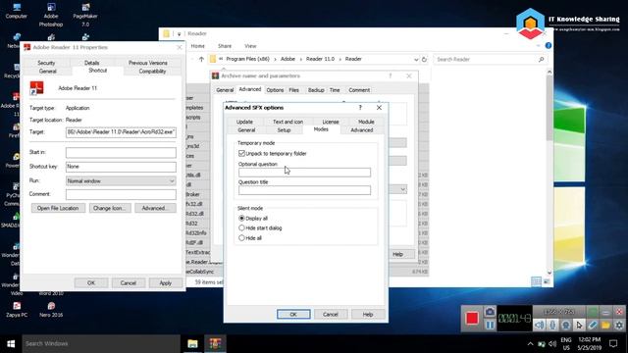Click the Advanced button in Properties
This screenshot has height=353, width=628.
[155, 208]
